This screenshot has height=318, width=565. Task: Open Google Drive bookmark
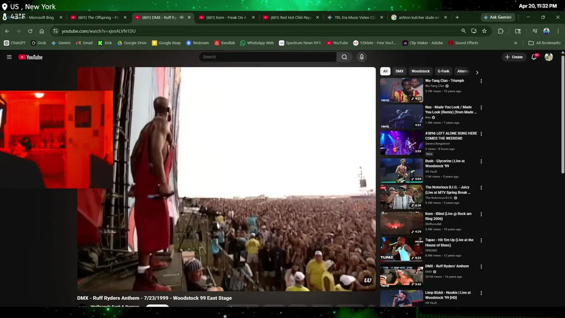132,43
